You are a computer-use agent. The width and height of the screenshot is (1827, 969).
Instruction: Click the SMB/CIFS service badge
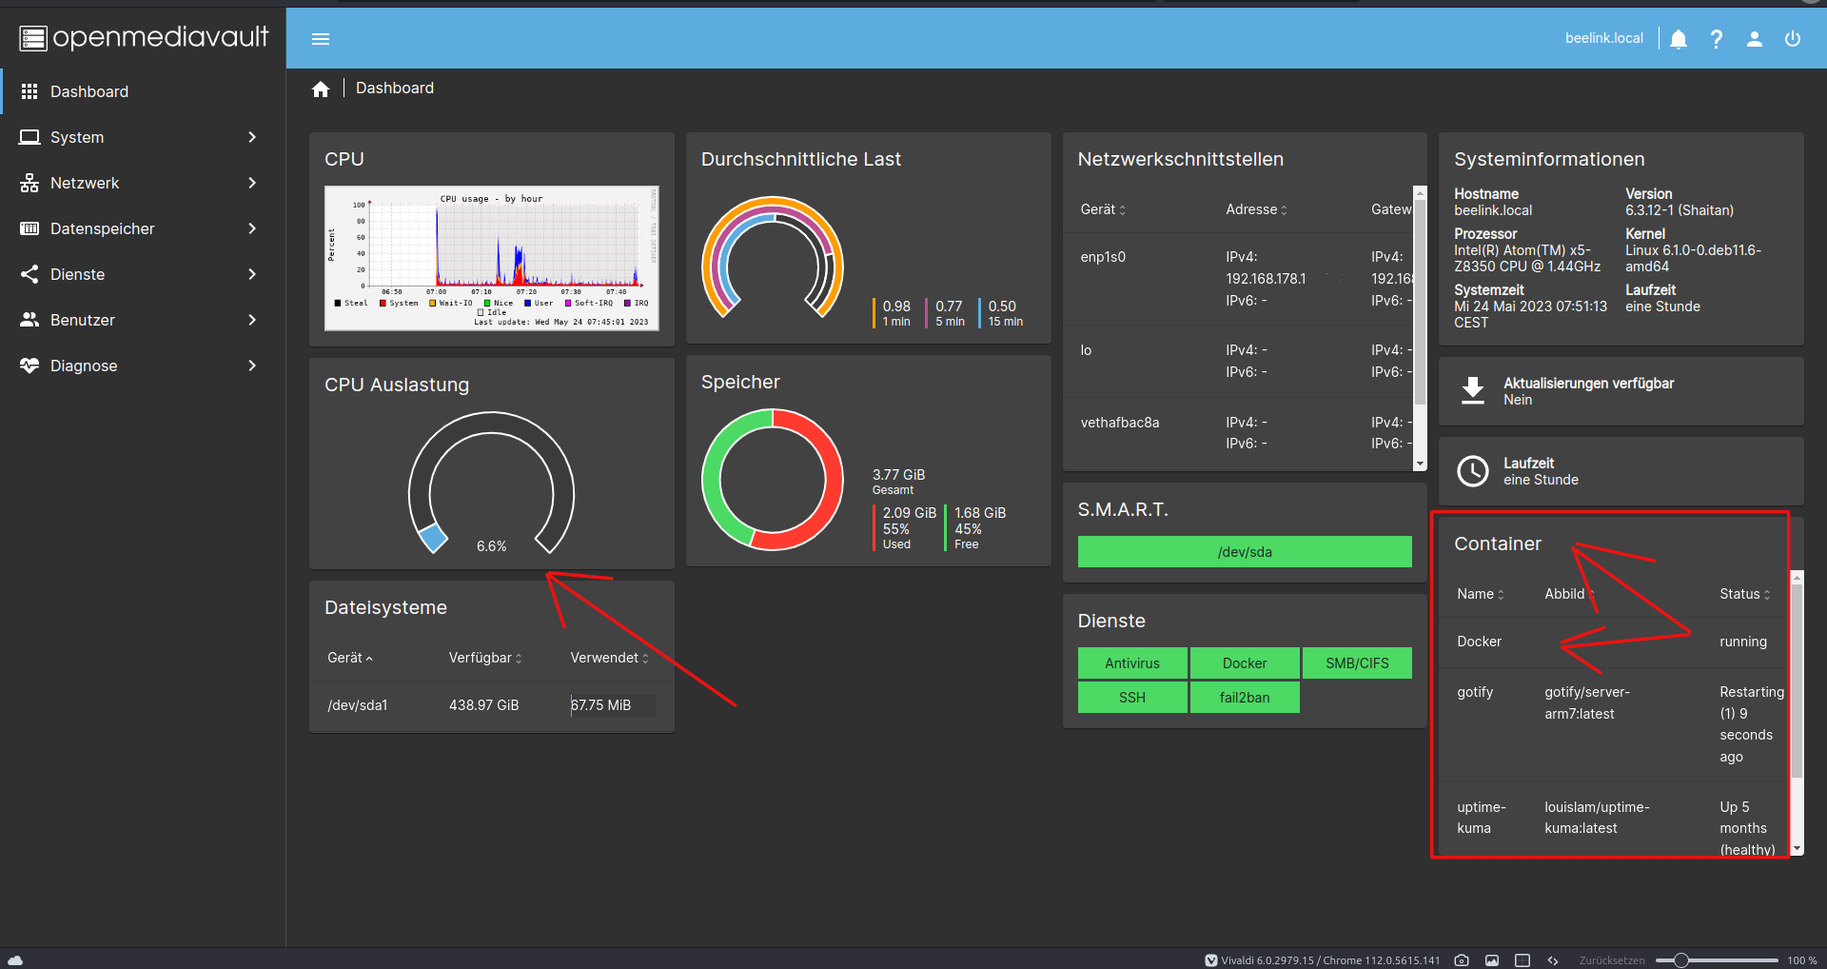point(1357,663)
